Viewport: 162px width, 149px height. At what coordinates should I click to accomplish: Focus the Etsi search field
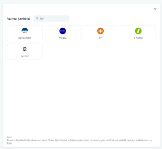click(x=51, y=18)
